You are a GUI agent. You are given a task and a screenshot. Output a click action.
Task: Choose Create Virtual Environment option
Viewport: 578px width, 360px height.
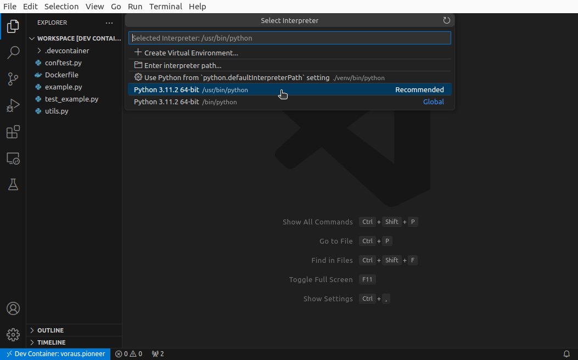190,53
